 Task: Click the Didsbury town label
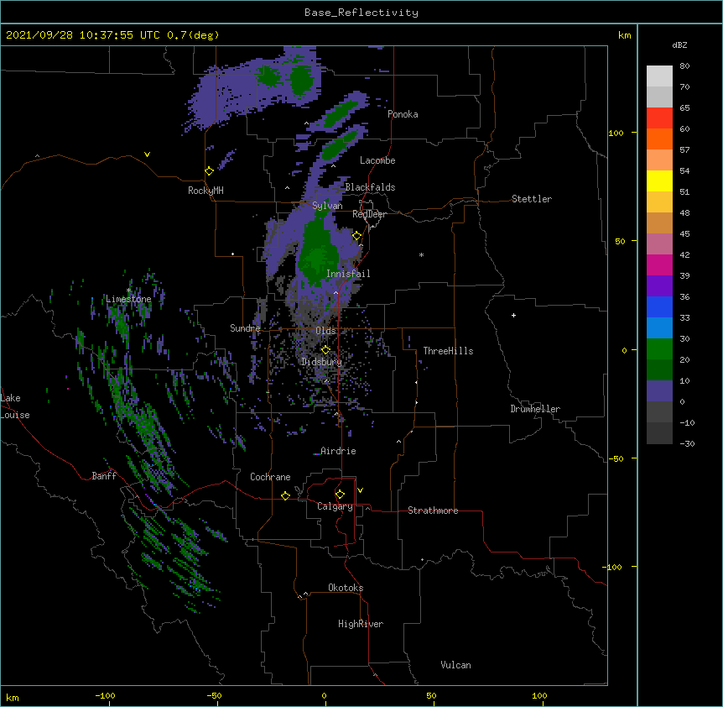(x=322, y=362)
